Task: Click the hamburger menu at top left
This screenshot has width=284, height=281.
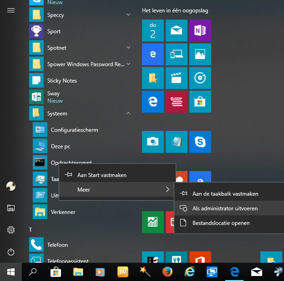Action: coord(11,10)
